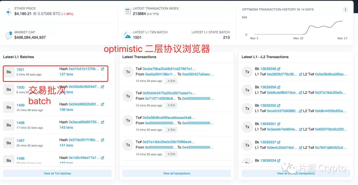The height and width of the screenshot is (185, 358).
Task: Open the 143 txns link
Action: [66, 127]
